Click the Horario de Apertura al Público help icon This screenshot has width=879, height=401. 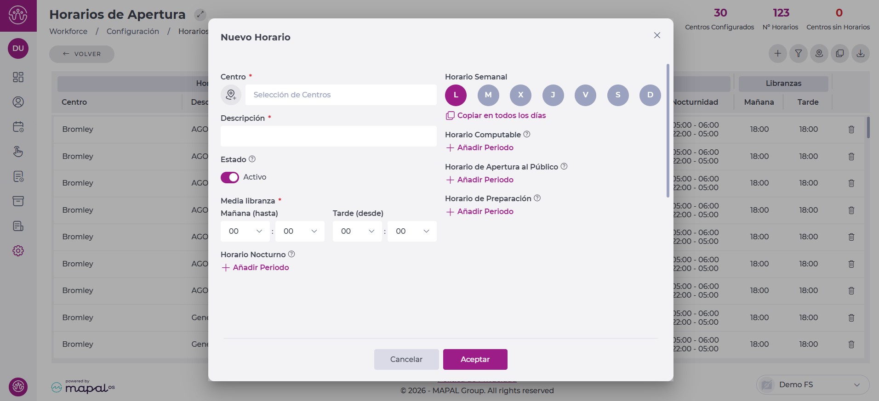point(564,166)
